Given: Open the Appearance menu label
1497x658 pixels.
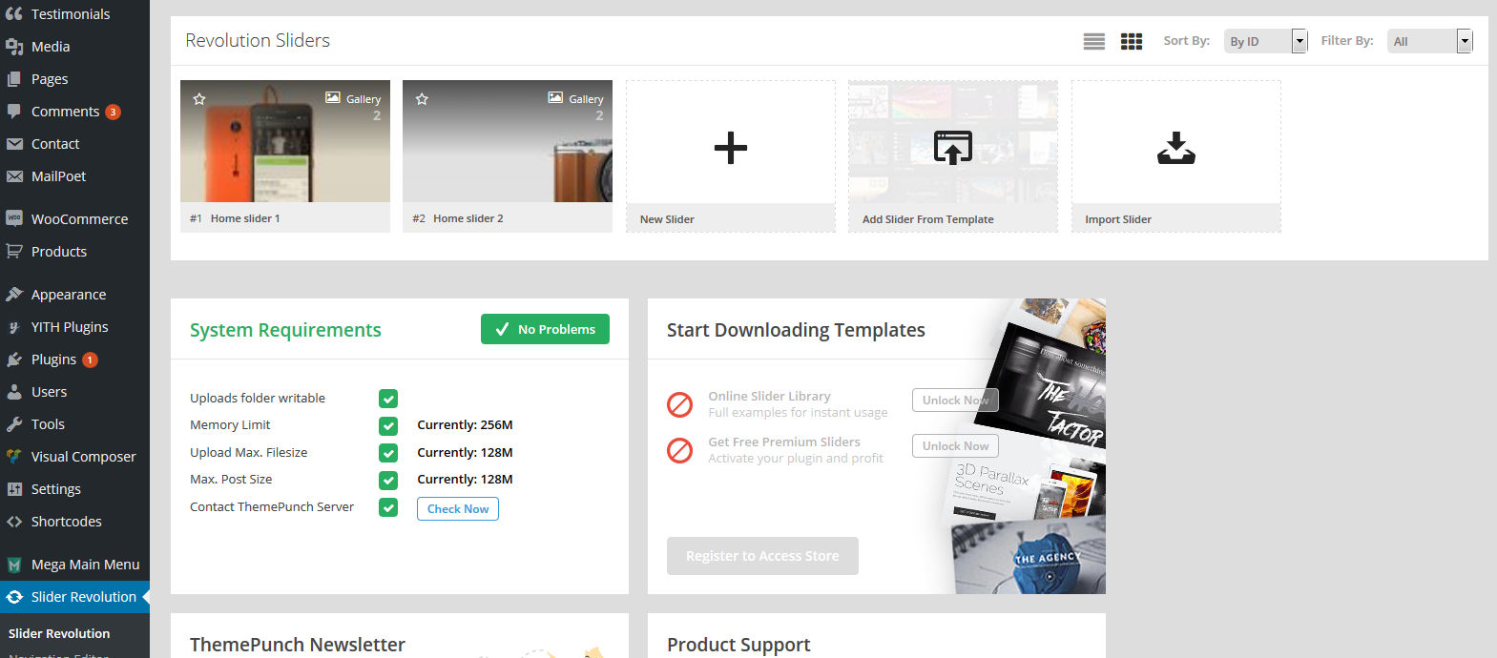Looking at the screenshot, I should pyautogui.click(x=69, y=295).
